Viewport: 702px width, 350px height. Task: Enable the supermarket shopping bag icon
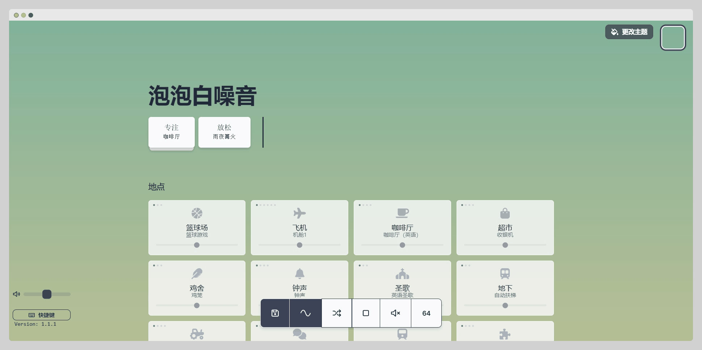tap(505, 213)
